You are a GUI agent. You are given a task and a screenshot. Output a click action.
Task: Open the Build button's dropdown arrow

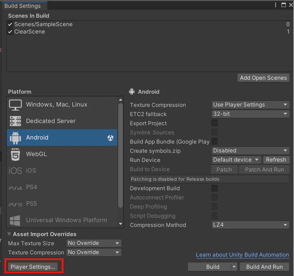(x=234, y=267)
